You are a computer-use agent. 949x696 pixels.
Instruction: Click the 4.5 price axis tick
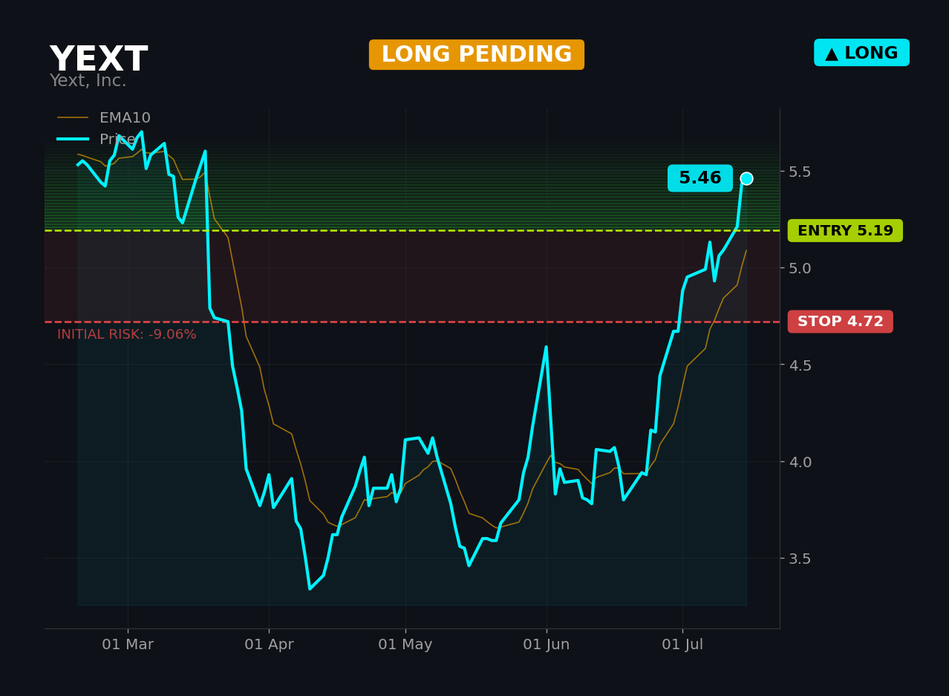click(799, 365)
